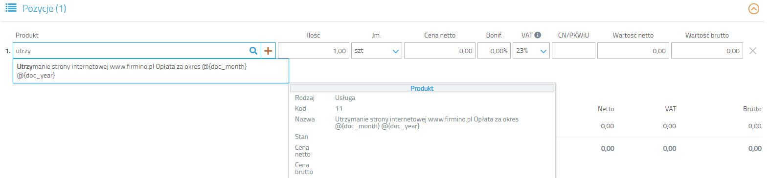The image size is (770, 178).
Task: Click the Produkt tooltip header
Action: click(422, 88)
